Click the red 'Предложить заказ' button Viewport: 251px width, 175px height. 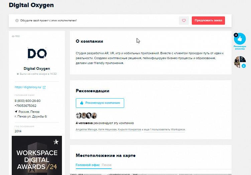click(x=208, y=20)
